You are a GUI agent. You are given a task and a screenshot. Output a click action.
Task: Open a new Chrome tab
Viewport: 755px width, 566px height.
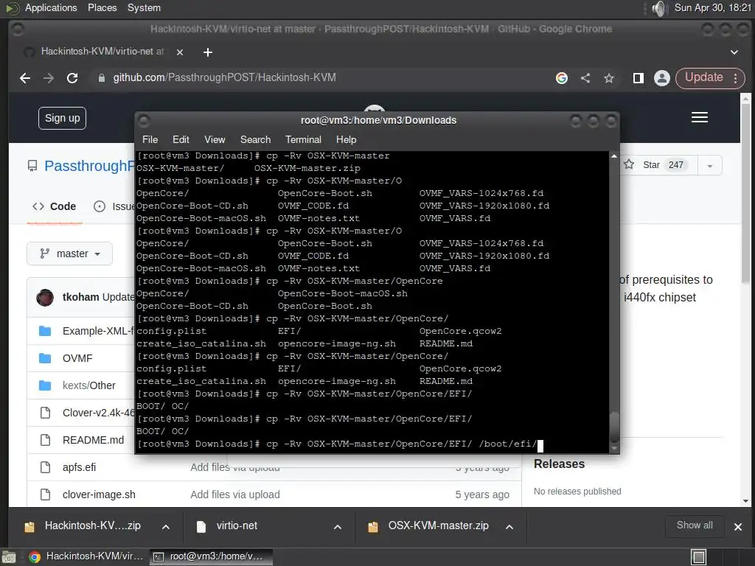(207, 52)
